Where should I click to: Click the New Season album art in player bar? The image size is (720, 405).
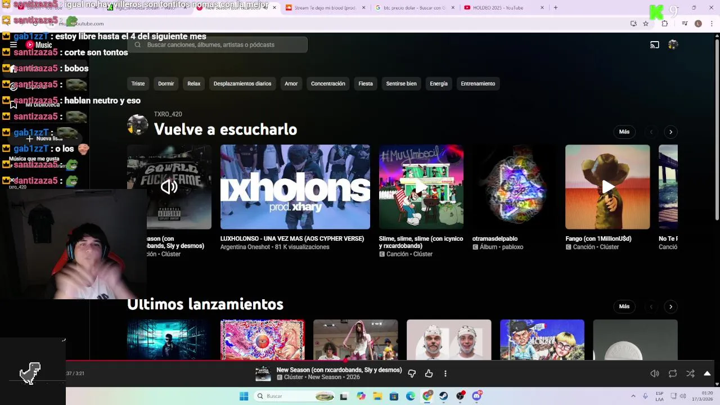coord(263,373)
